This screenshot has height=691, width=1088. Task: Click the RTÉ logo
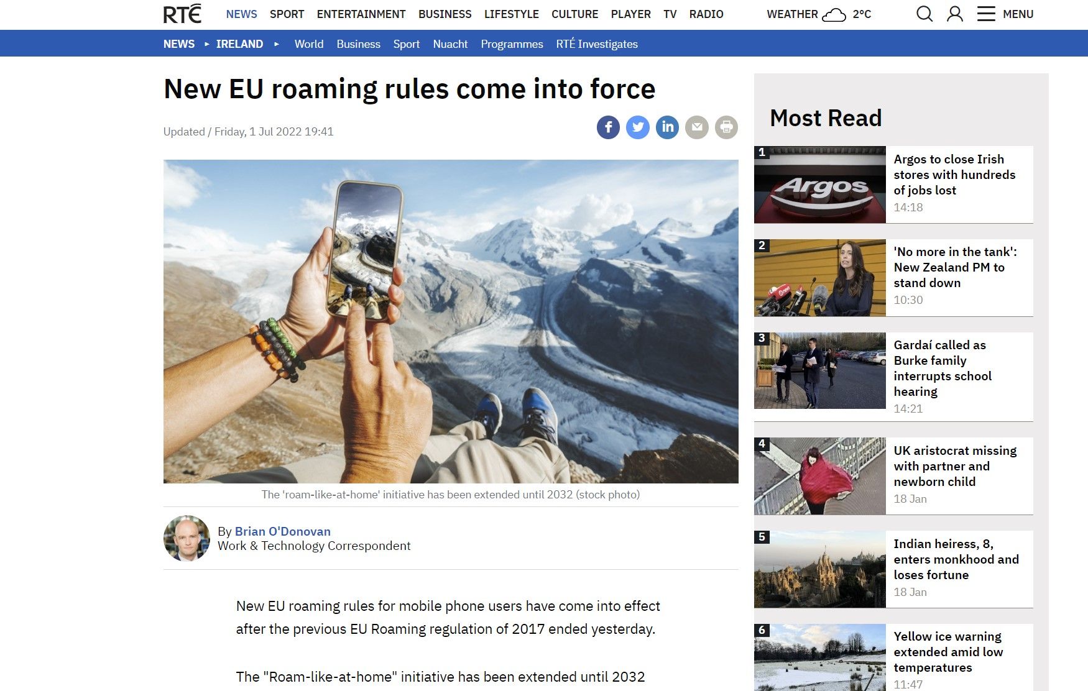182,14
